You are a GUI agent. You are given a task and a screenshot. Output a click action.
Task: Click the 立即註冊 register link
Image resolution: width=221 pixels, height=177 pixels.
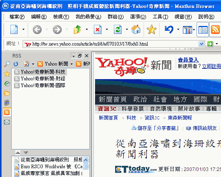coord(211,66)
